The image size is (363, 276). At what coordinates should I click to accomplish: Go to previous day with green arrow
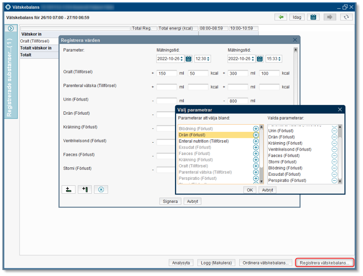tap(281, 17)
